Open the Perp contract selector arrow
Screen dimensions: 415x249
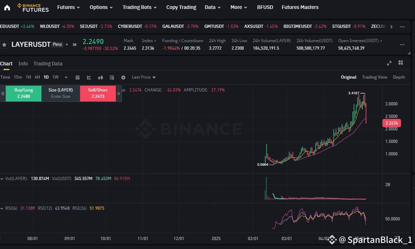pyautogui.click(x=67, y=44)
